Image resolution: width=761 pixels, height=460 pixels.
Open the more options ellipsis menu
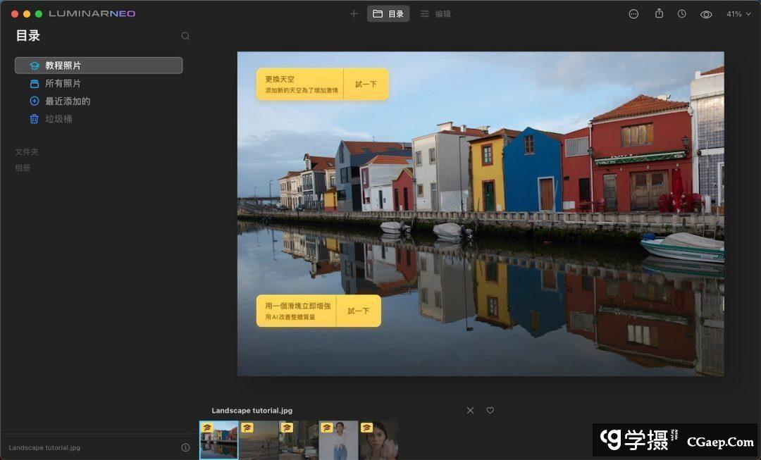pos(633,14)
